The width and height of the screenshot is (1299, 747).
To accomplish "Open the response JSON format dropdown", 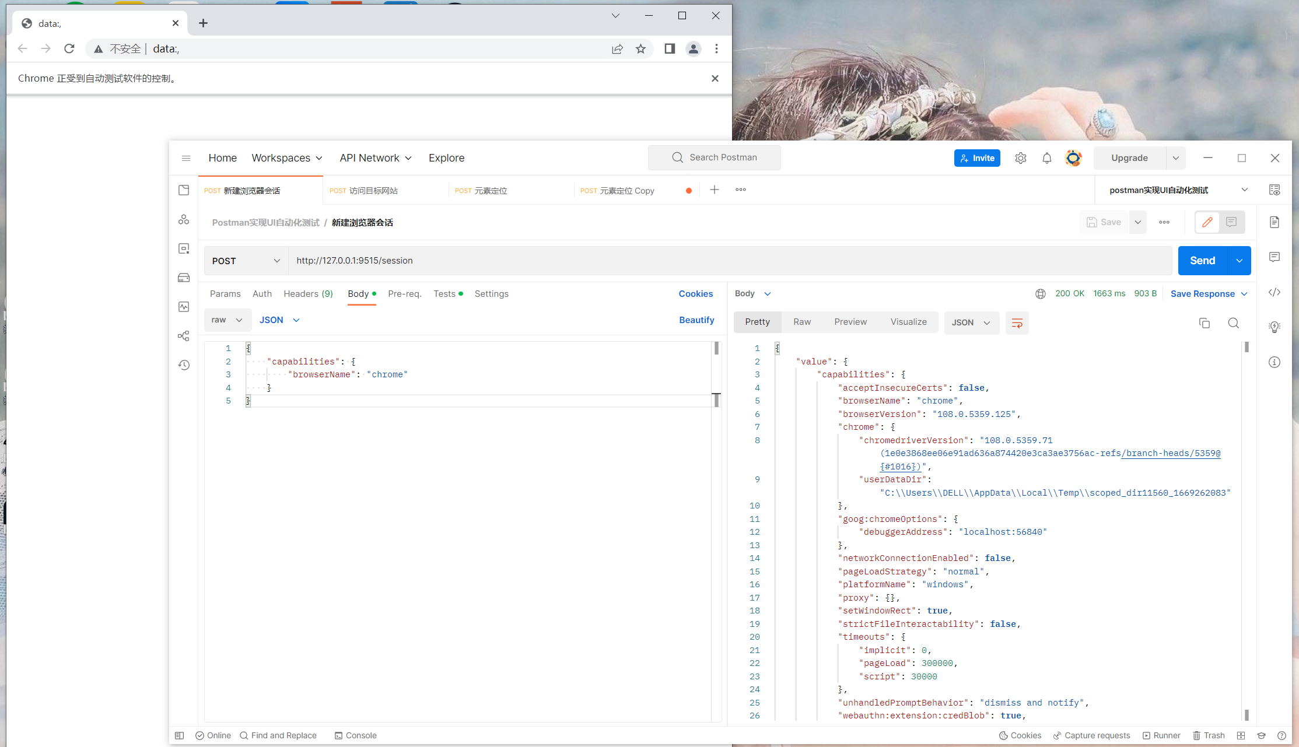I will point(971,323).
